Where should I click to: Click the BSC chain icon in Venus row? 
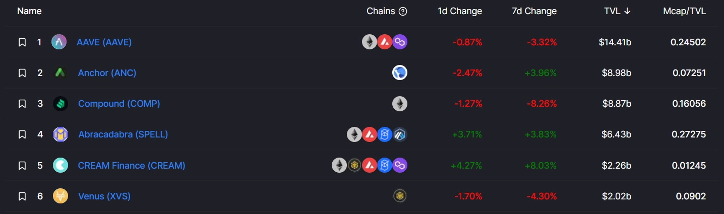point(400,196)
